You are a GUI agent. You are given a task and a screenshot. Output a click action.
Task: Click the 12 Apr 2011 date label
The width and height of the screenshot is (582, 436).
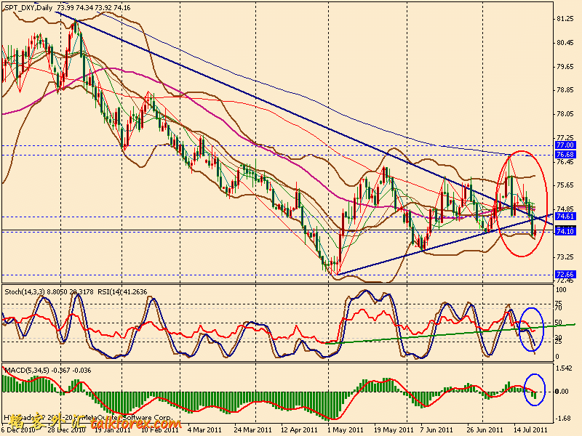click(x=299, y=429)
